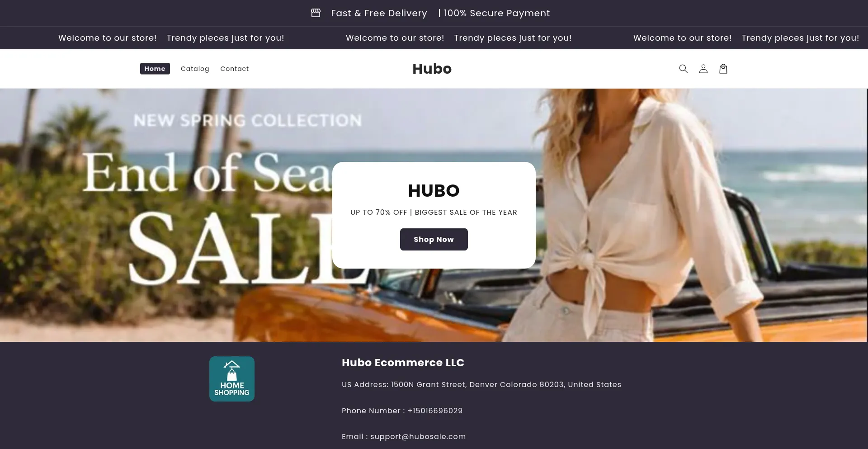The width and height of the screenshot is (868, 449).
Task: Click the US Address footer text
Action: (481, 385)
